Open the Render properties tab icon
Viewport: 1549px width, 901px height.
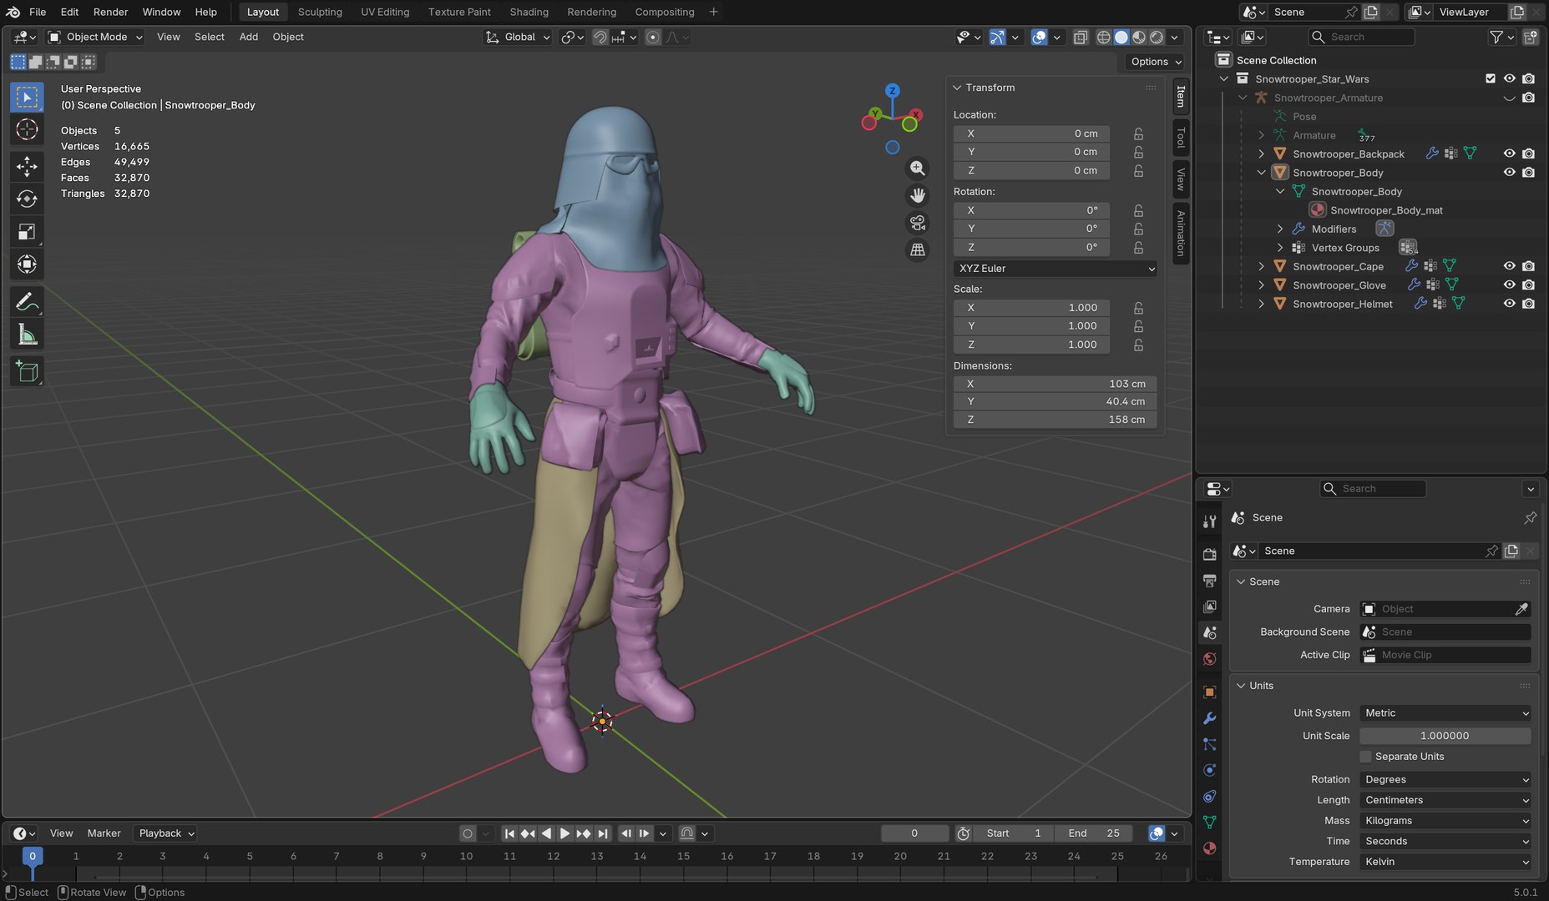(x=1209, y=554)
